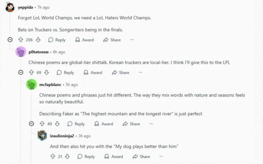Downvote mcfapblanc's comment

coord(58,124)
